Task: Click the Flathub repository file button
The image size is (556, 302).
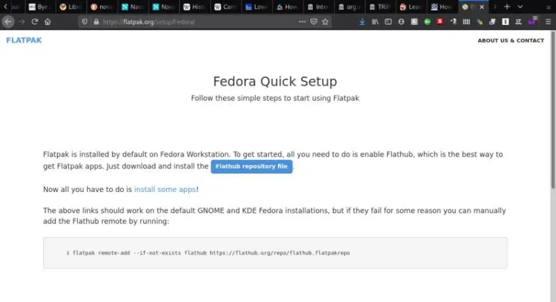Action: click(252, 167)
